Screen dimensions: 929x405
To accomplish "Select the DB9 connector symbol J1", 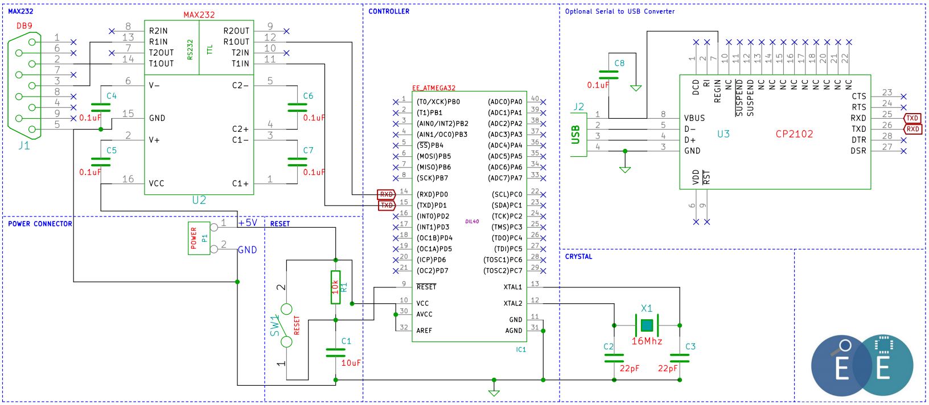I will [24, 85].
